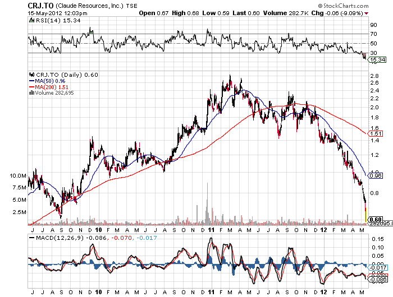Click the 0.10 label on MACD axis
The height and width of the screenshot is (297, 393).
[377, 248]
